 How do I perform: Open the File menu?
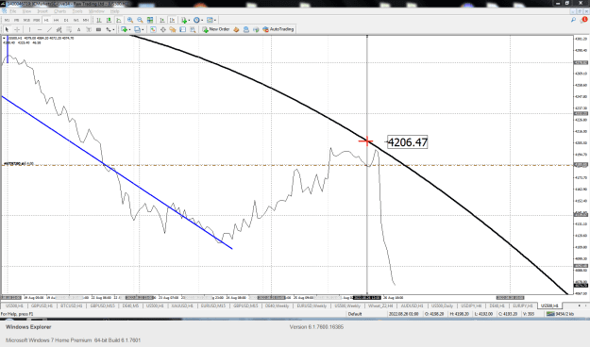[x=13, y=11]
